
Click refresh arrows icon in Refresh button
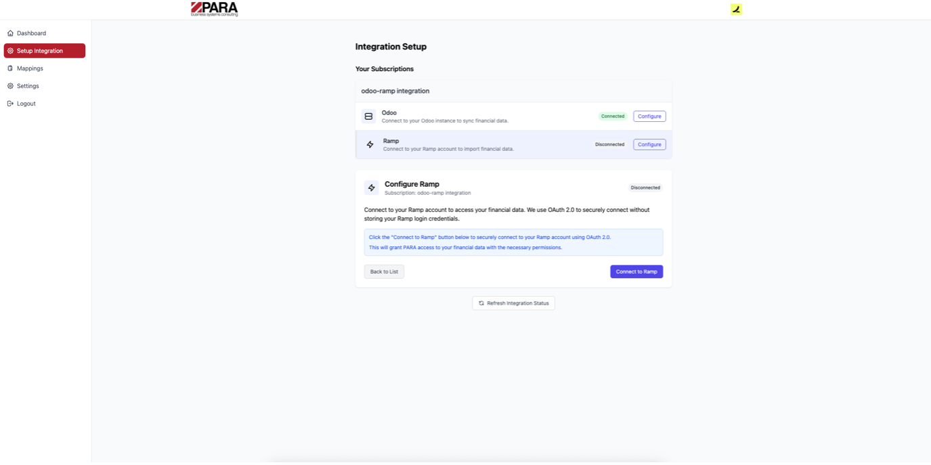pos(481,303)
